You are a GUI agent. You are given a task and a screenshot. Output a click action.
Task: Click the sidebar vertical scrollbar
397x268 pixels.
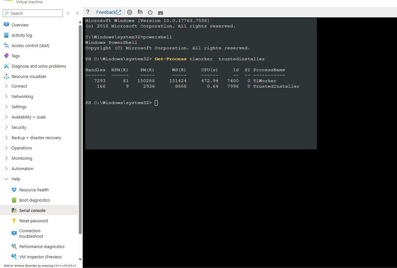point(80,129)
